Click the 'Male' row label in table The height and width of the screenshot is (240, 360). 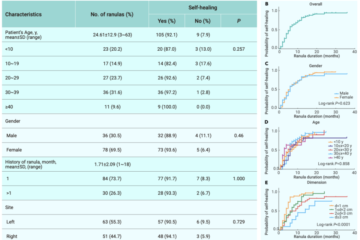12,136
